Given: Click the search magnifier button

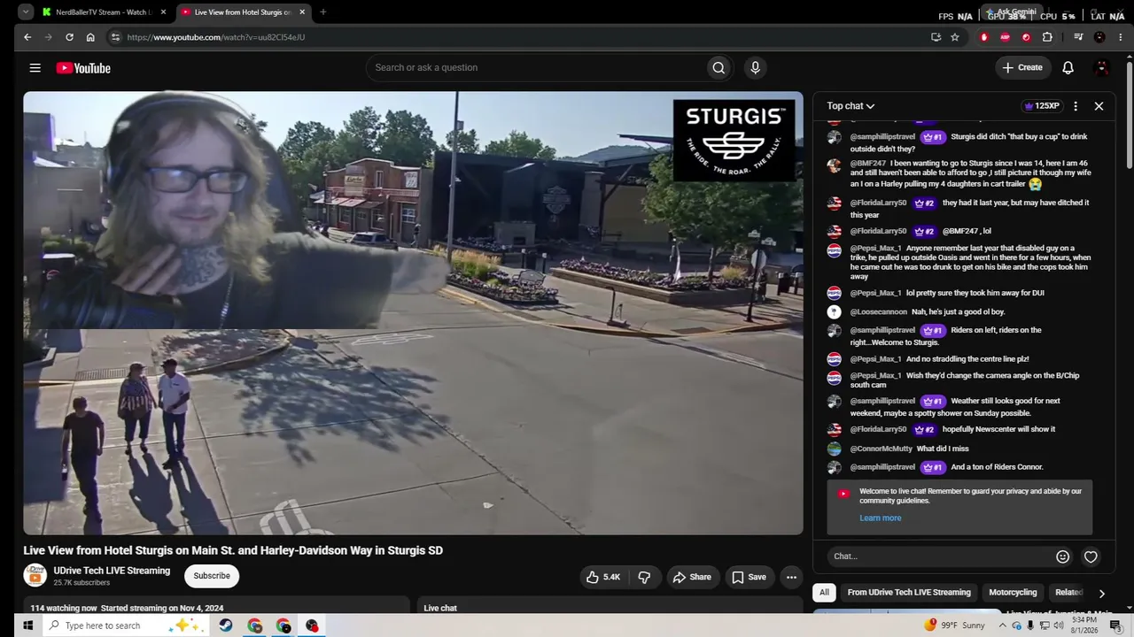Looking at the screenshot, I should pos(718,68).
